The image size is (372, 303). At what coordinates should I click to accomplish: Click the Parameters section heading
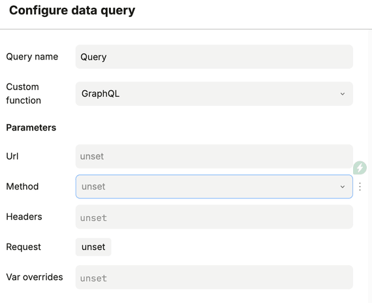click(x=31, y=128)
